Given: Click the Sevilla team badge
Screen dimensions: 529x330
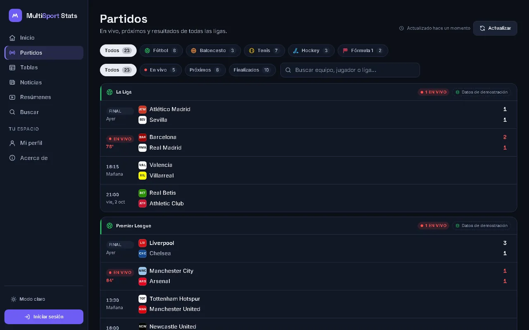Looking at the screenshot, I should [x=143, y=120].
